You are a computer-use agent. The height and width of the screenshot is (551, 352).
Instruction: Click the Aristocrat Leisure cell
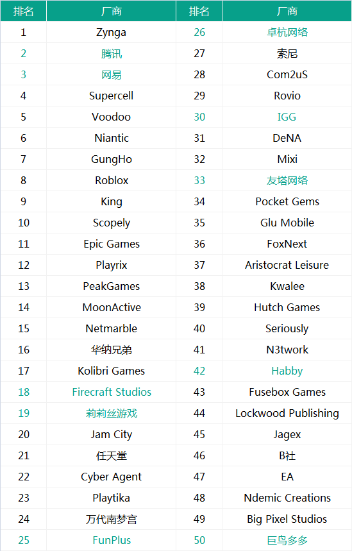[x=287, y=265]
